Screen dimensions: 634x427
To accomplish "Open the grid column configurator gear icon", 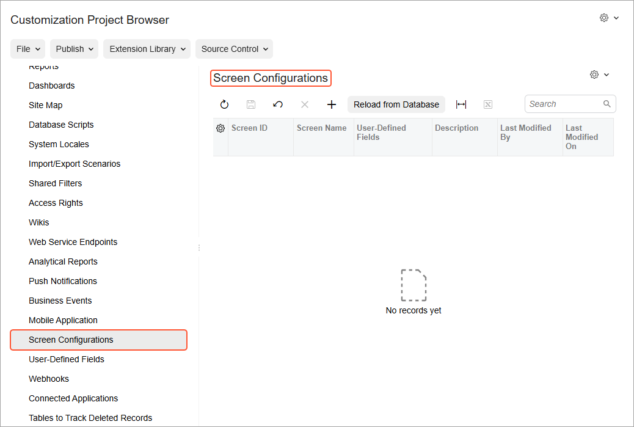I will pos(220,128).
